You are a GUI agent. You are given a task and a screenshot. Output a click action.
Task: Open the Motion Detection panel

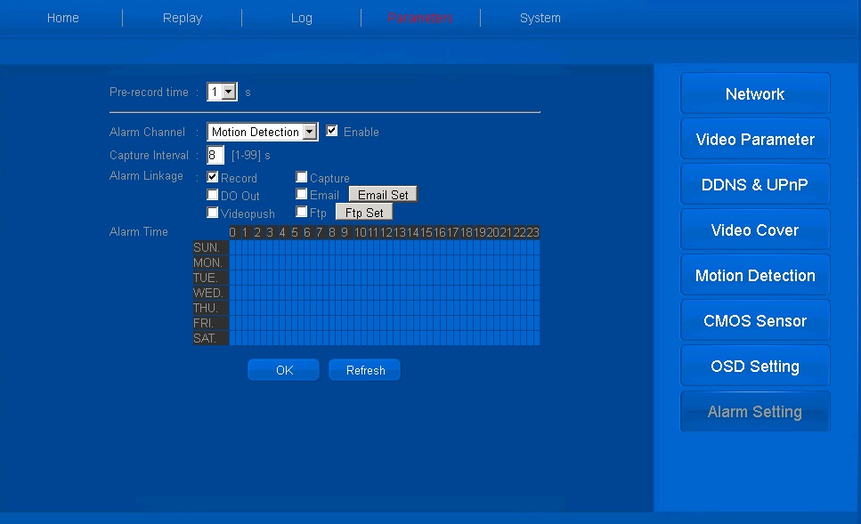(755, 276)
